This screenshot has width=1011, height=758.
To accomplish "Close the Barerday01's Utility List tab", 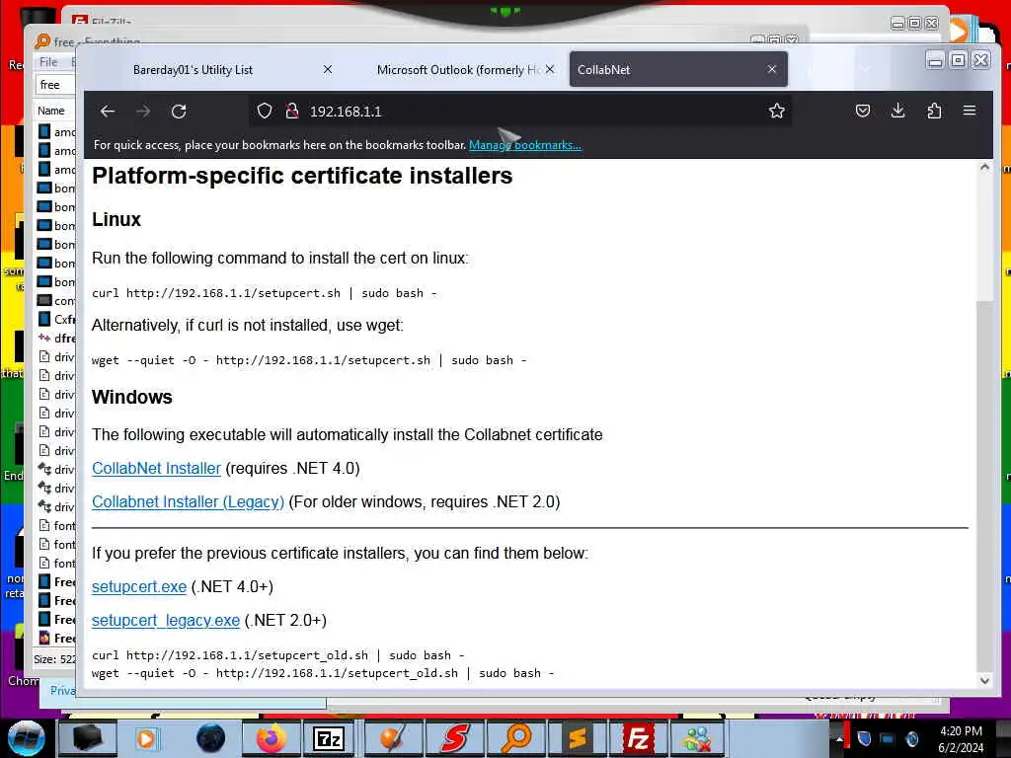I will tap(328, 69).
